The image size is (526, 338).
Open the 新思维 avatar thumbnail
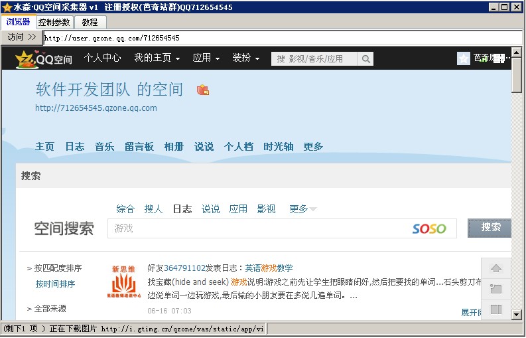pos(124,282)
